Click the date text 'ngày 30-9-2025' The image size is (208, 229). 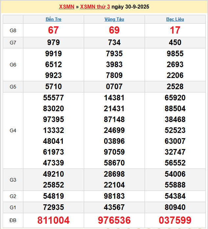click(x=130, y=7)
